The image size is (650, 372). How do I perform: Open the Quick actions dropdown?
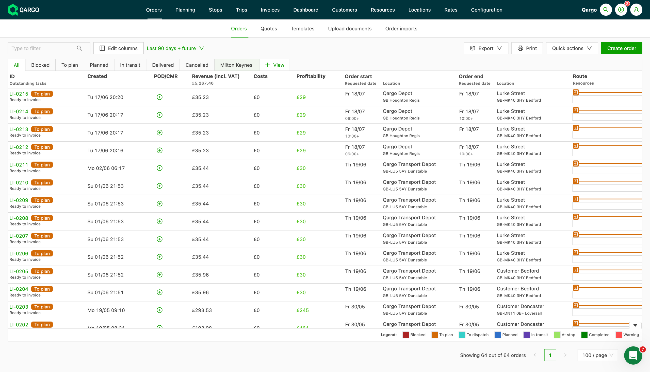pyautogui.click(x=572, y=48)
